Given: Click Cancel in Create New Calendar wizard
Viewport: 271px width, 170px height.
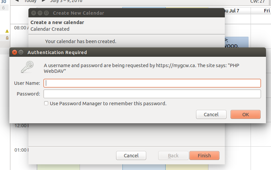Looking at the screenshot, I should click(131, 156).
